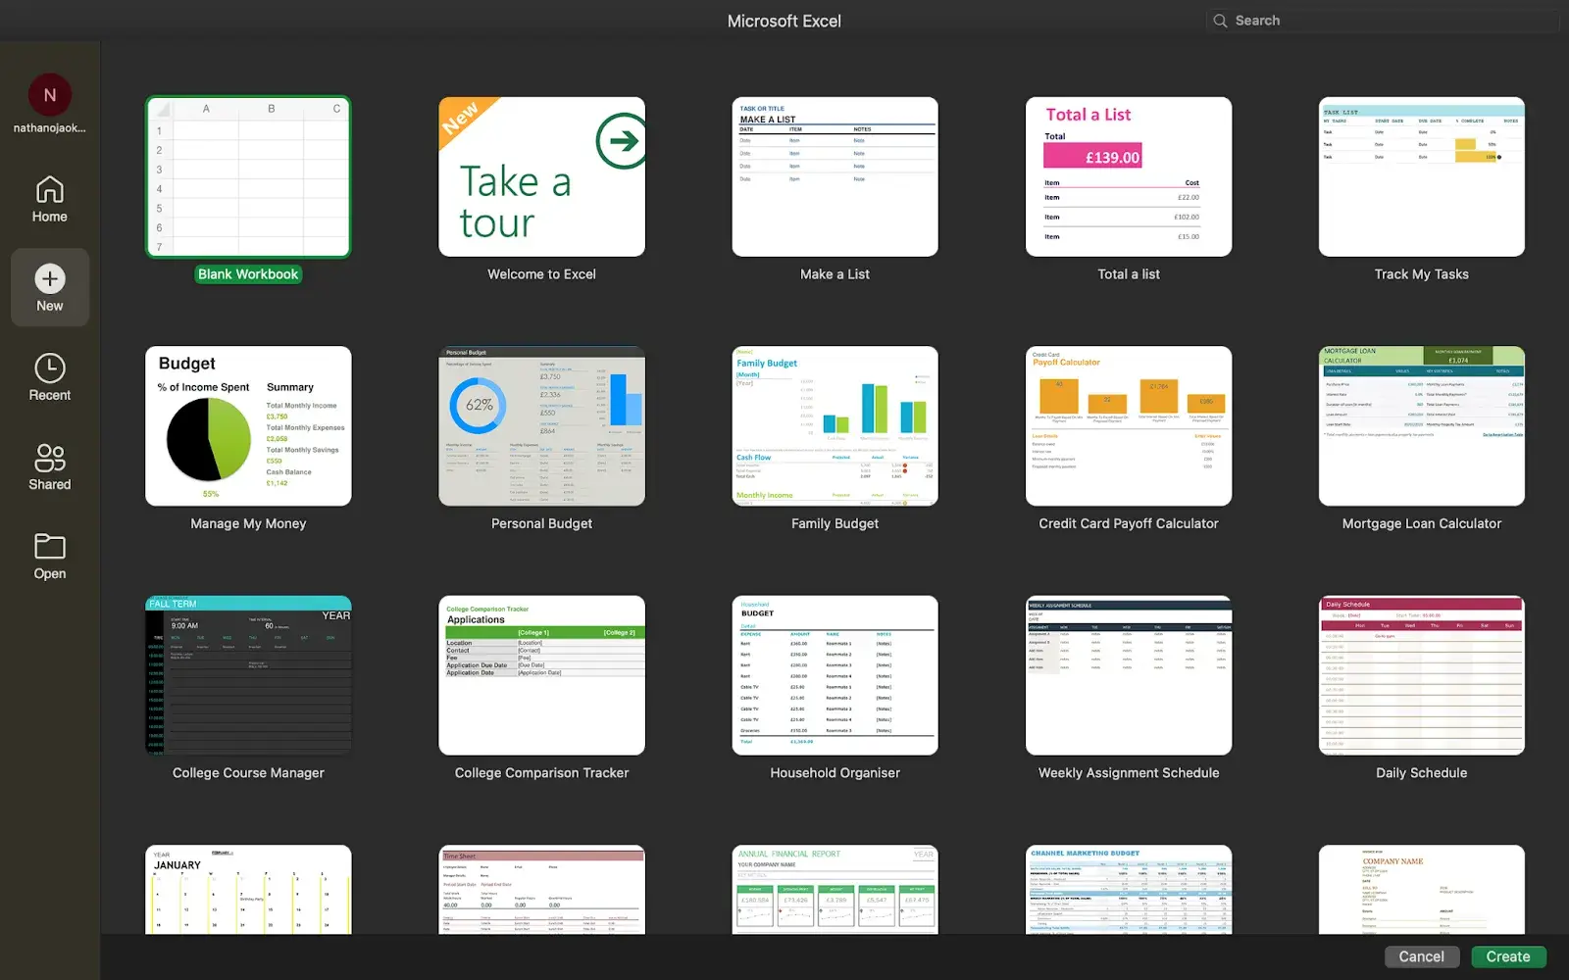Screen dimensions: 1569x980
Task: Open the Recent files section
Action: click(x=49, y=377)
